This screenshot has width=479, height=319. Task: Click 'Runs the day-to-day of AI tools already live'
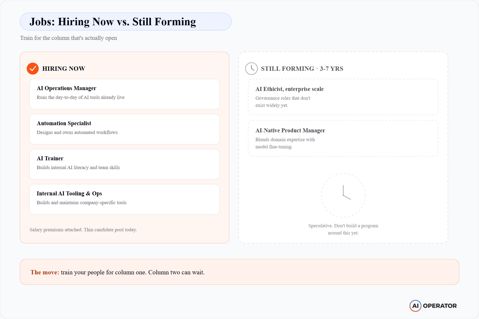81,97
